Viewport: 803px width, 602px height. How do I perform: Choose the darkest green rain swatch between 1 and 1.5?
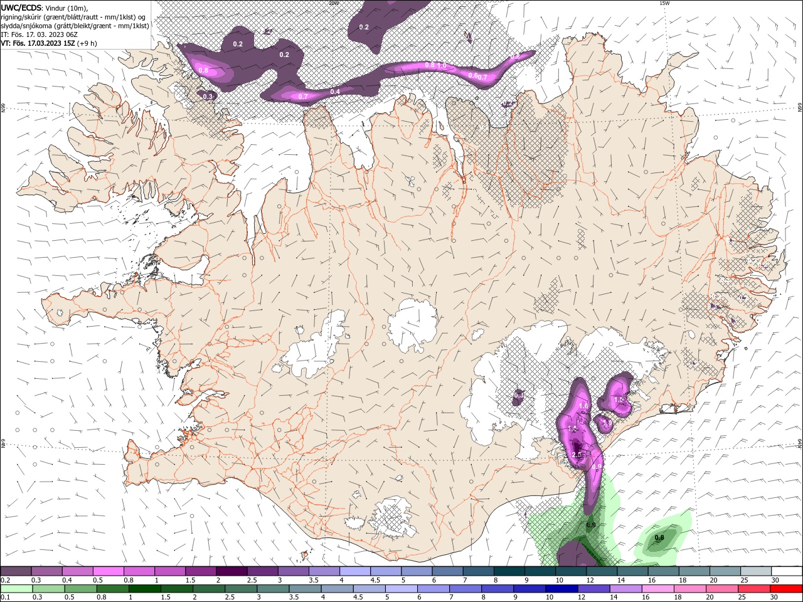coord(144,589)
